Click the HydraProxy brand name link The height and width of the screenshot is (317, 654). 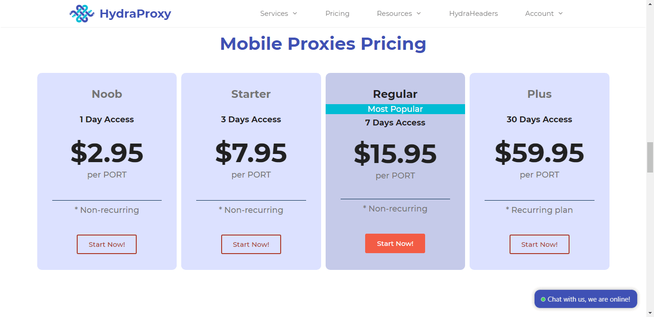(x=135, y=14)
